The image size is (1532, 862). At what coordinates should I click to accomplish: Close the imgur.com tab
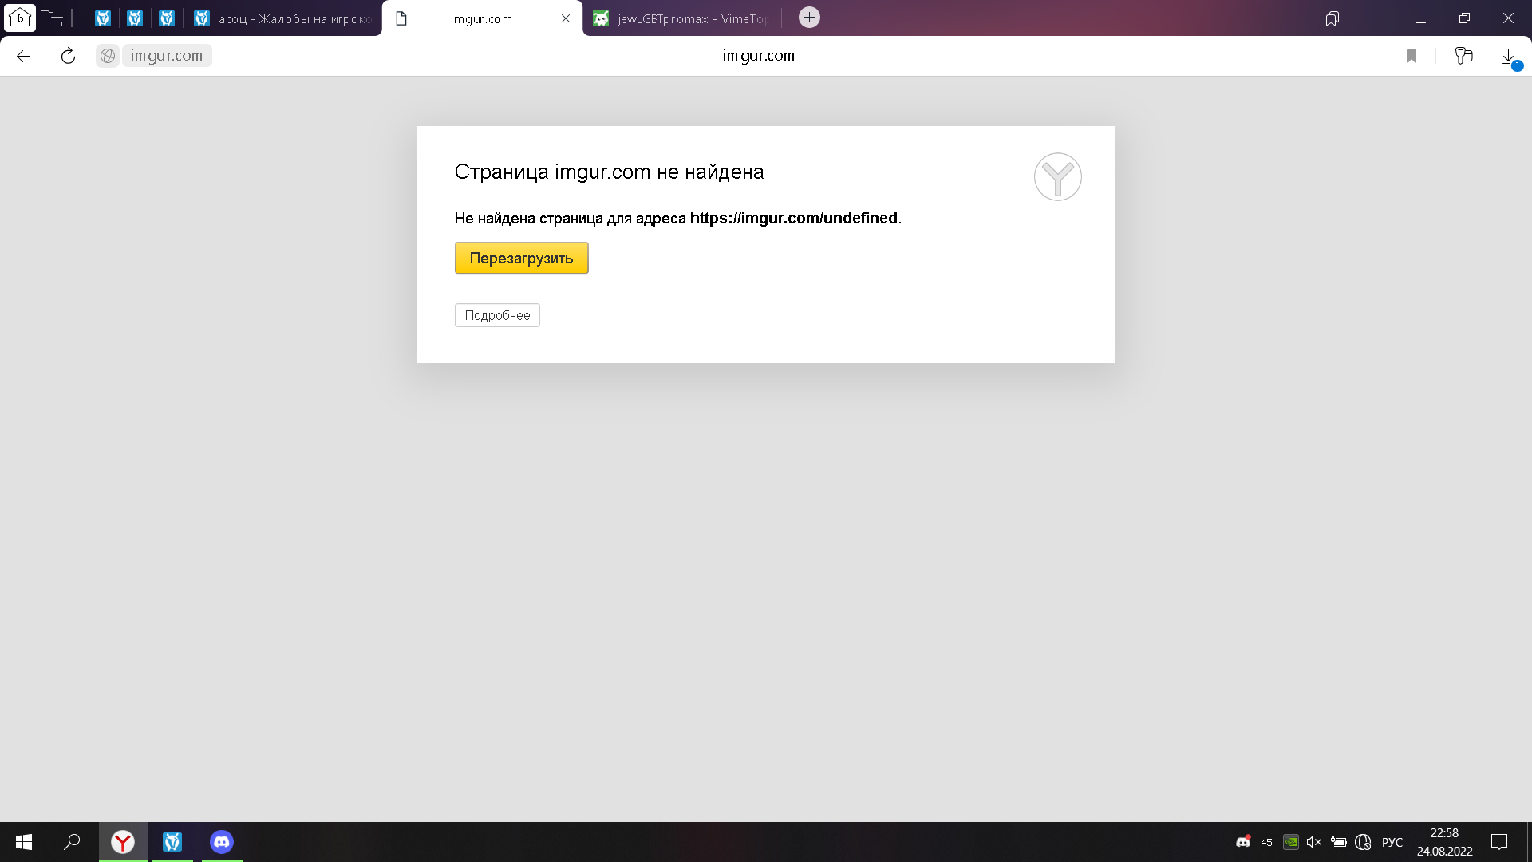click(566, 18)
